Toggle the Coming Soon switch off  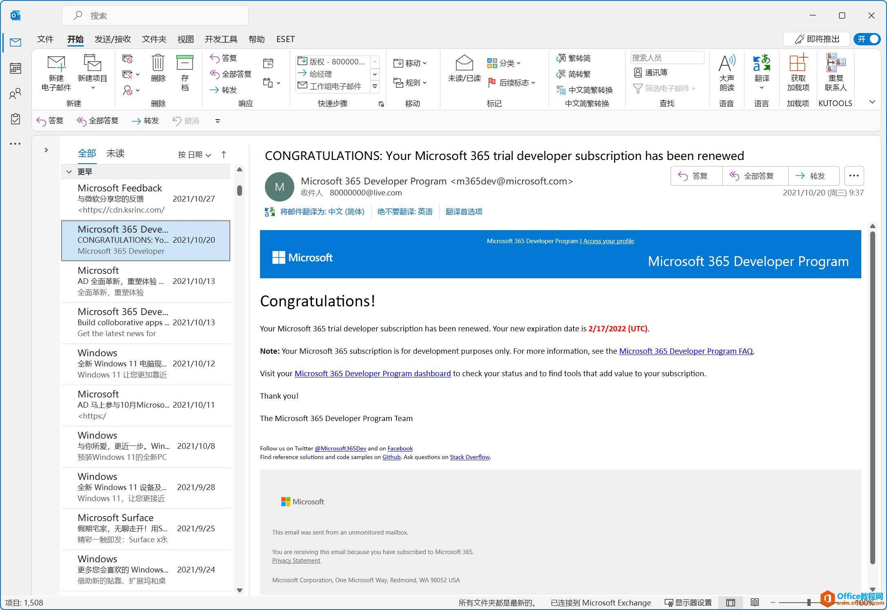pos(867,39)
